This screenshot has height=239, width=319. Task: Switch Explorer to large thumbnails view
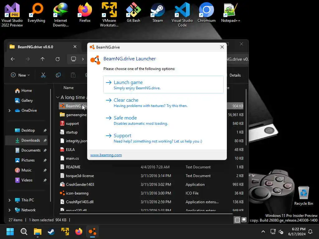click(244, 220)
